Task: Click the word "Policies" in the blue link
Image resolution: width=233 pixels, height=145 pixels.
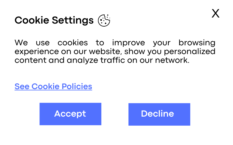Action: click(77, 86)
